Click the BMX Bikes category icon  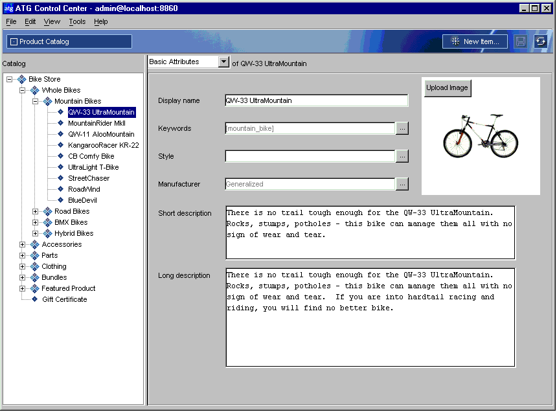point(47,222)
